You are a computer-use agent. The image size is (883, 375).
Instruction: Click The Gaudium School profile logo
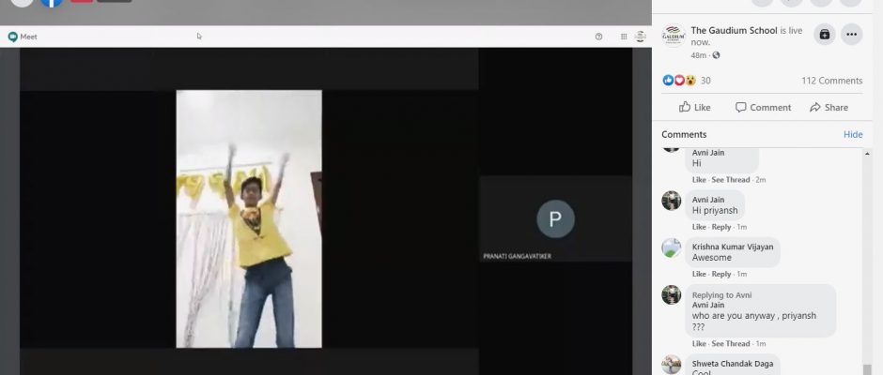[x=674, y=36]
